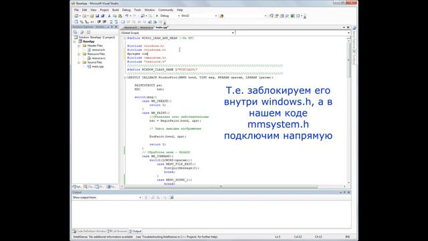The width and height of the screenshot is (428, 241).
Task: Select the main.cpp editor tab
Action: 162,27
